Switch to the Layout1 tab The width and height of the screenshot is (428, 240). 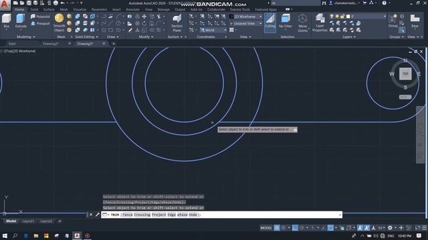point(28,221)
